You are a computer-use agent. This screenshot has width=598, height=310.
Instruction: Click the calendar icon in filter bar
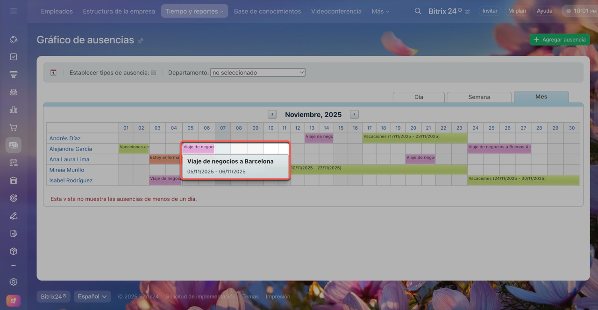click(x=53, y=73)
